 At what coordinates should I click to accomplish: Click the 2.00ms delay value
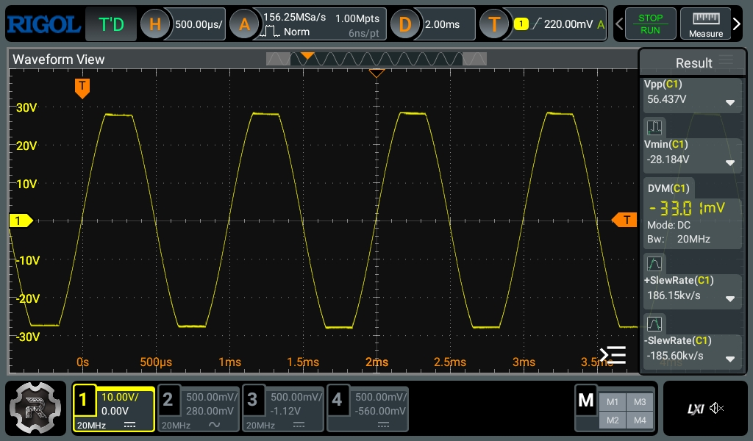442,24
